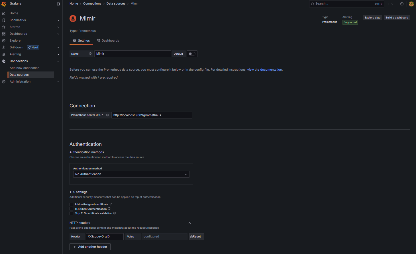Image resolution: width=416 pixels, height=254 pixels.
Task: Enable the Default data source toggle
Action: pyautogui.click(x=192, y=54)
